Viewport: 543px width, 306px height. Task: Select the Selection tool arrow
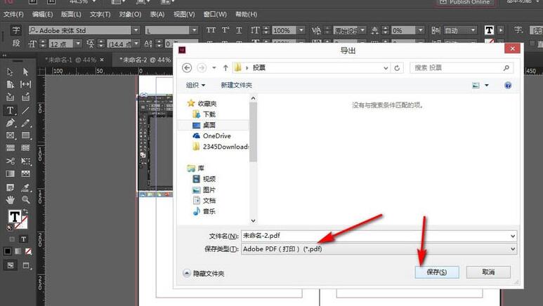(10, 72)
